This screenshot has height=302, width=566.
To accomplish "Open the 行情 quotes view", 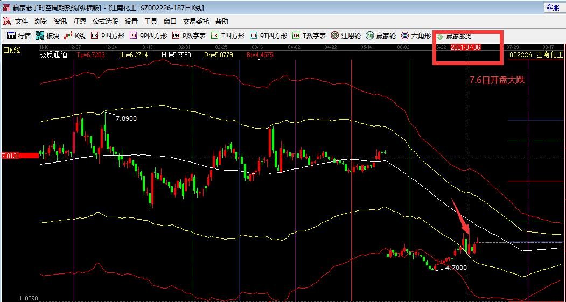I will pyautogui.click(x=19, y=36).
